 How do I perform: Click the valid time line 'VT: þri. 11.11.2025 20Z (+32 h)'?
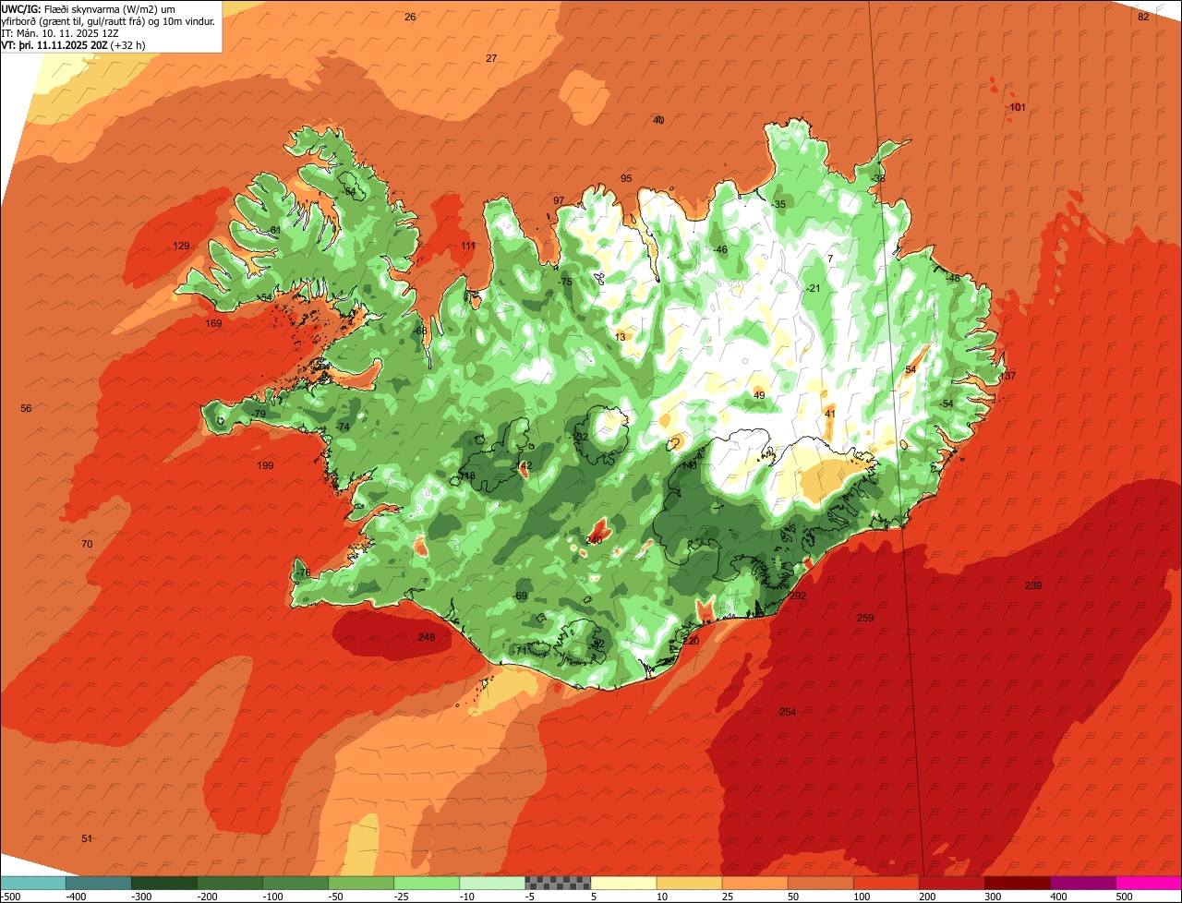tap(73, 44)
